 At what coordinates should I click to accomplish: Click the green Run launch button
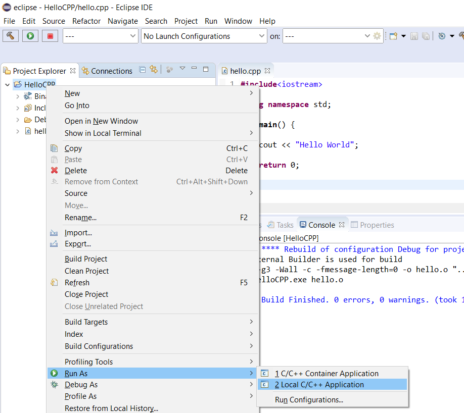[x=30, y=36]
